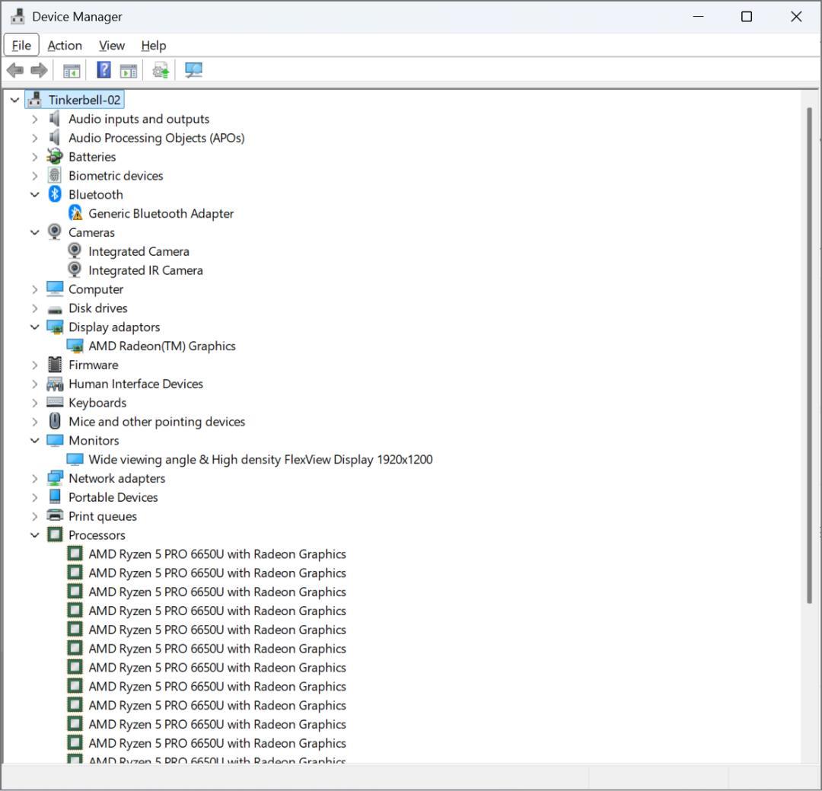This screenshot has width=822, height=791.
Task: Click the Update device driver toolbar icon
Action: click(161, 70)
